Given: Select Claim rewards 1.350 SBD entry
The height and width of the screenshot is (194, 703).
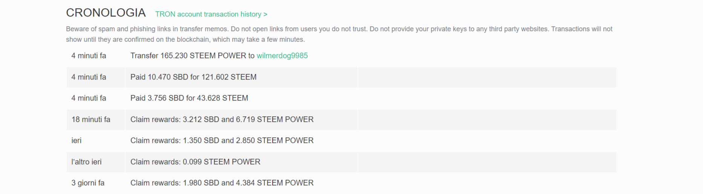Looking at the screenshot, I should point(222,140).
